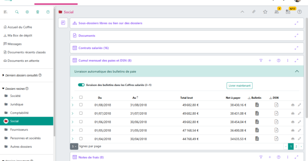Sort table by Total brut column
The height and width of the screenshot is (161, 308).
click(x=187, y=98)
